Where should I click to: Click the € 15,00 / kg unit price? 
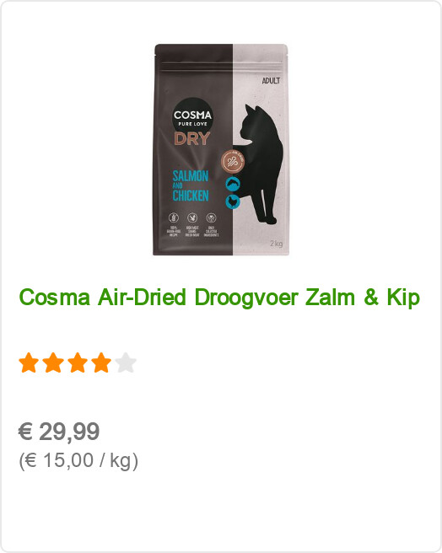coord(78,460)
